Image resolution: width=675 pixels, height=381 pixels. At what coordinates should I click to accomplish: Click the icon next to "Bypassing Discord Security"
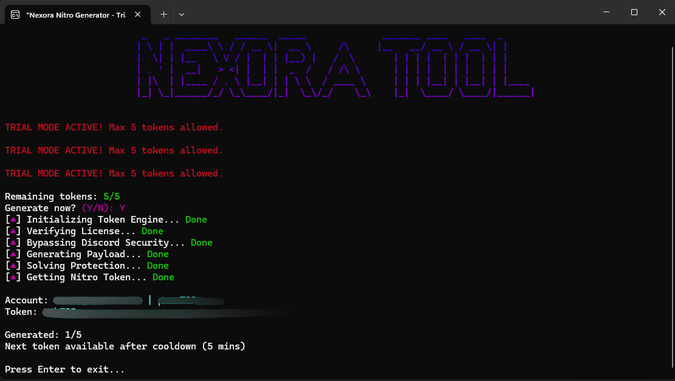(x=13, y=242)
